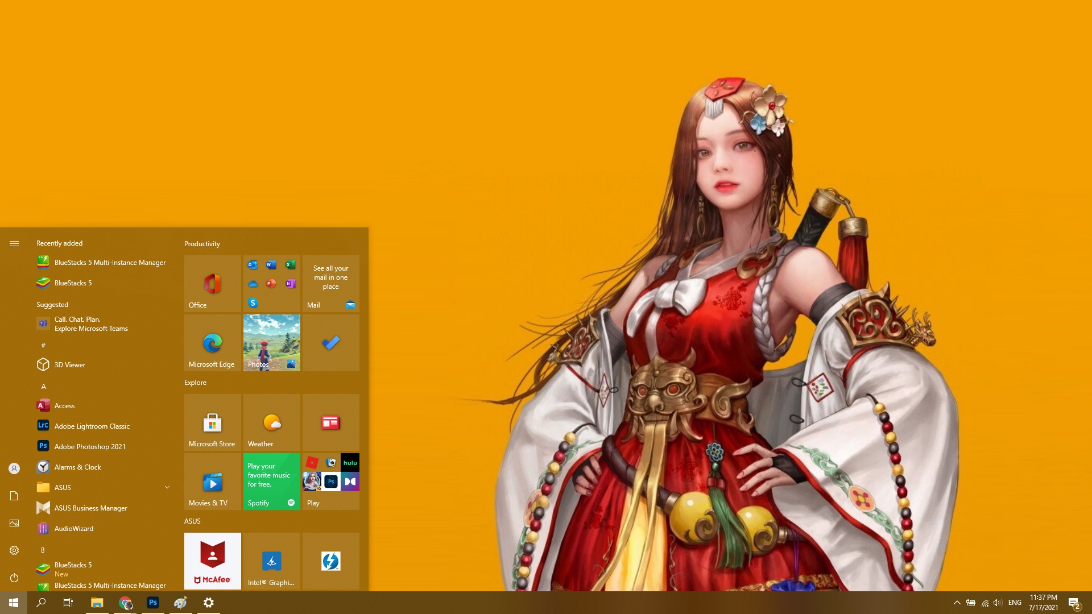This screenshot has height=614, width=1092.
Task: Show hidden tray icons
Action: tap(957, 603)
